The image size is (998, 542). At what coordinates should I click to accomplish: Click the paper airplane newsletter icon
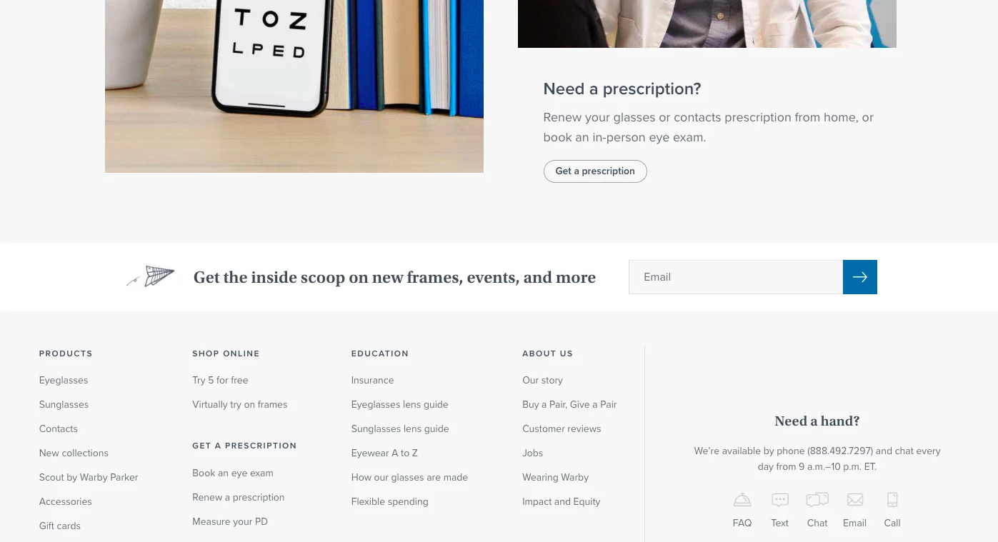tap(151, 276)
